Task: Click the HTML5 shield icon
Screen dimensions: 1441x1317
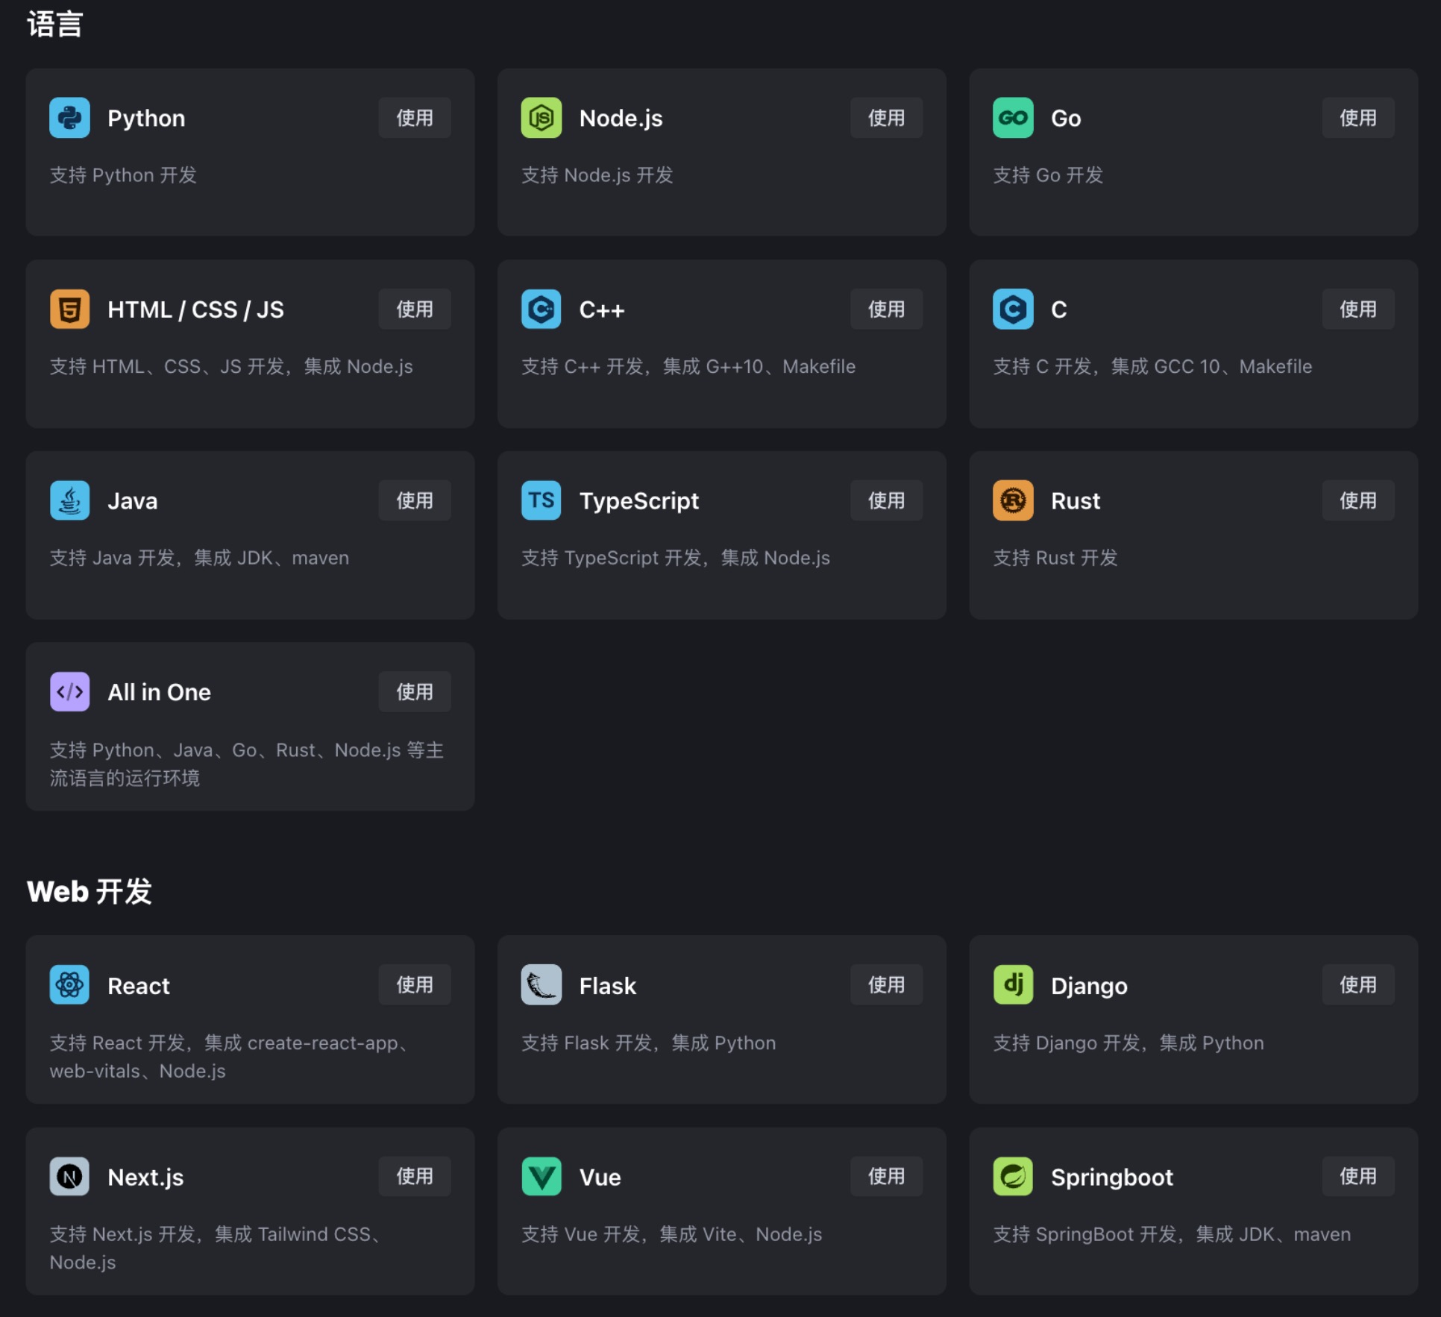Action: click(69, 309)
